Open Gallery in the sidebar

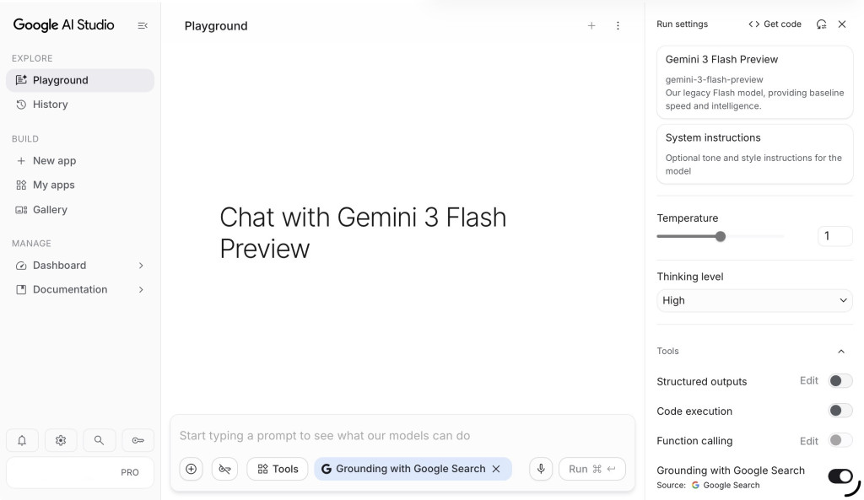tap(80, 210)
